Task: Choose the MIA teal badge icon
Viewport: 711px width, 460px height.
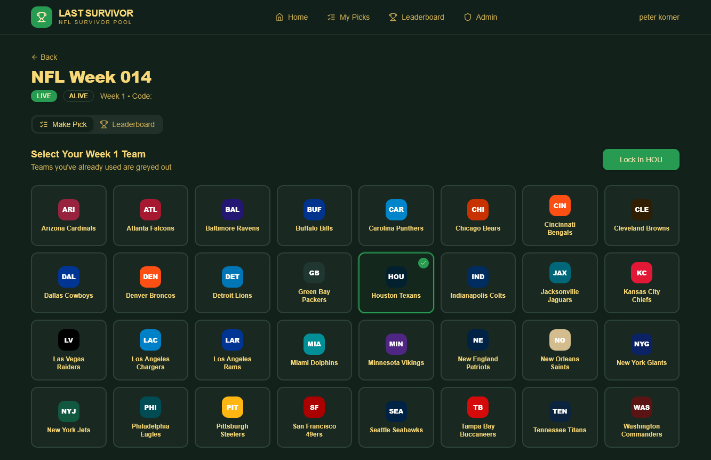Action: coord(314,344)
